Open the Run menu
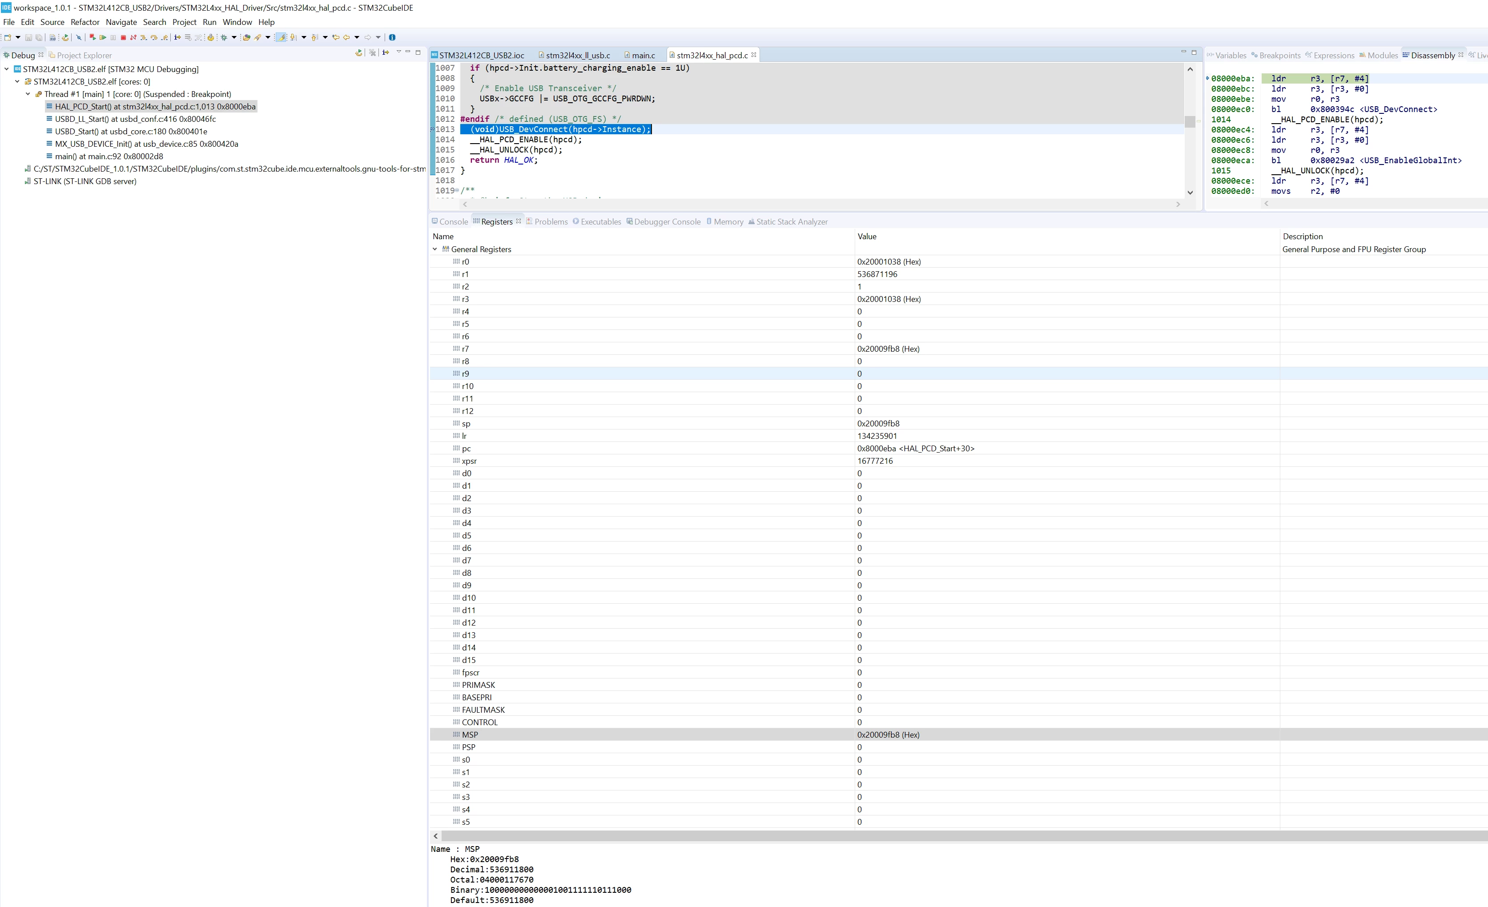This screenshot has width=1488, height=907. click(209, 22)
